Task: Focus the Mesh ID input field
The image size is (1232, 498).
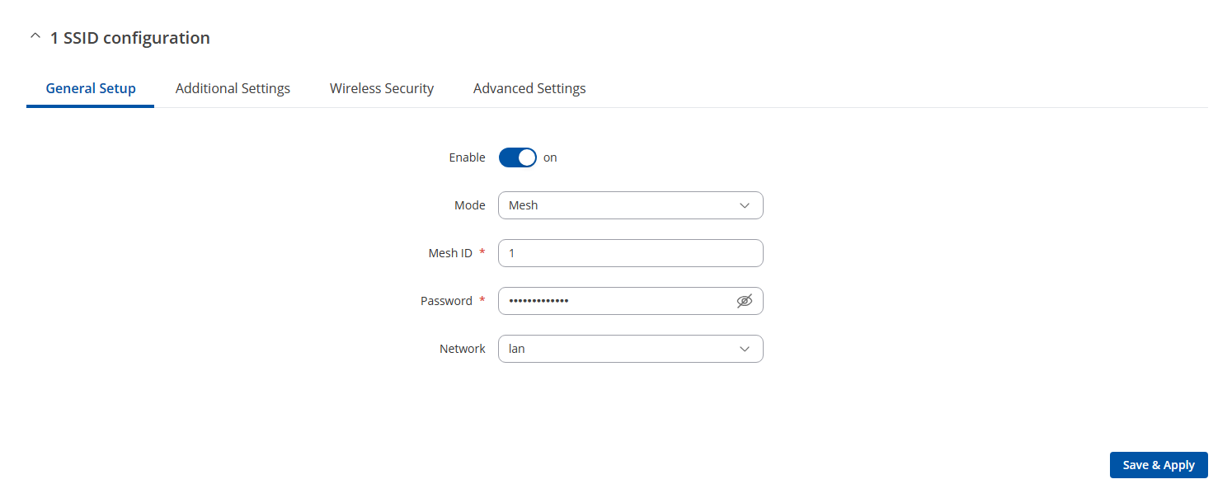Action: pyautogui.click(x=631, y=253)
